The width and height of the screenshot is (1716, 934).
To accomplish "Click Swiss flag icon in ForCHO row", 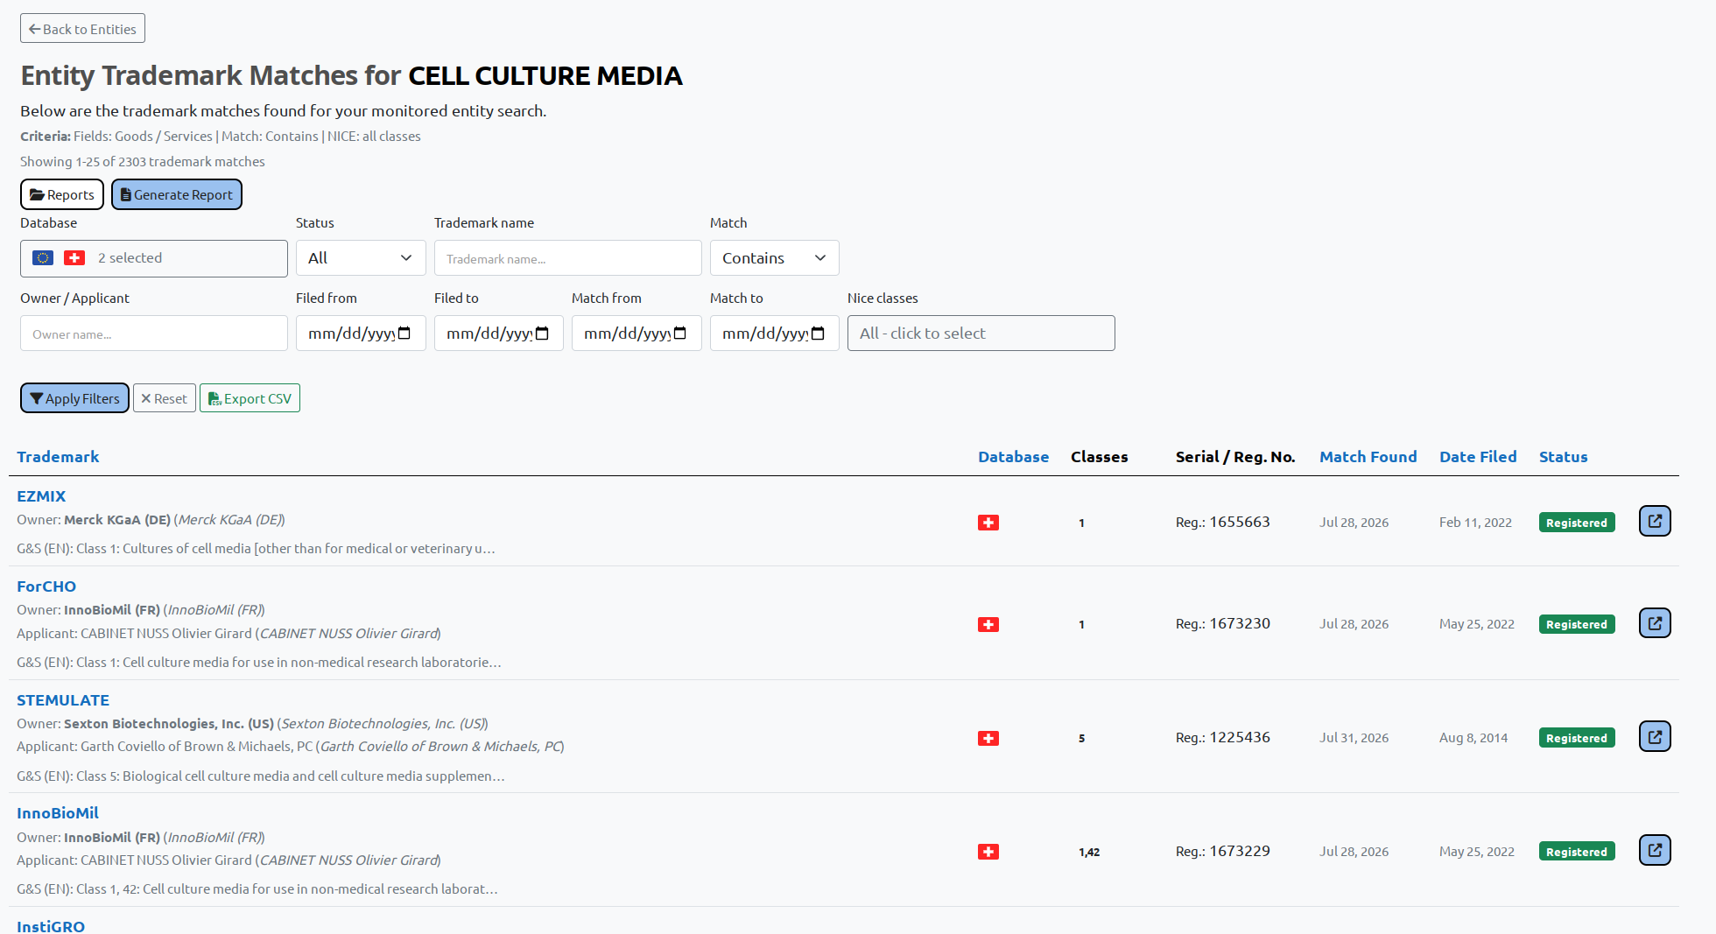I will click(x=988, y=624).
